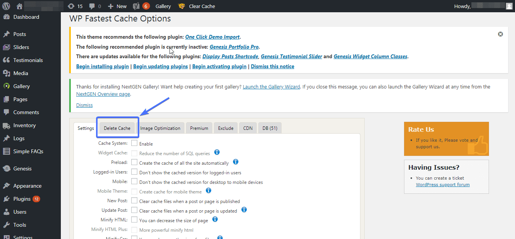Open the Genesis Portfolio Pro link
Viewport: 515px width, 239px height.
pyautogui.click(x=234, y=47)
